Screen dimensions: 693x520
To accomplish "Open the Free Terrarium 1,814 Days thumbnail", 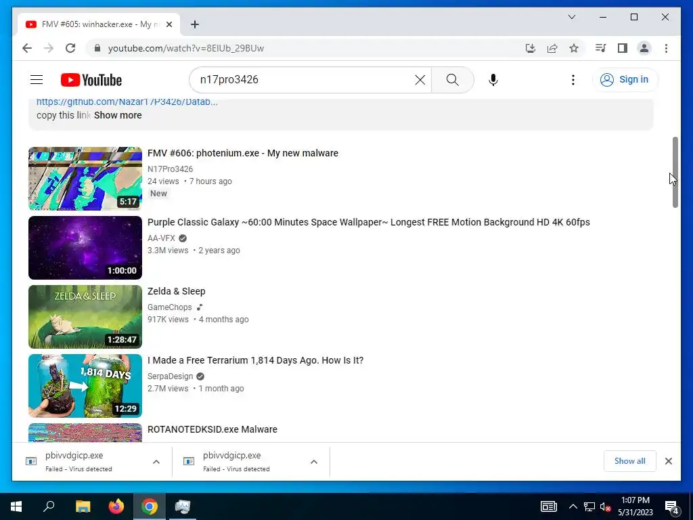I will [x=85, y=385].
